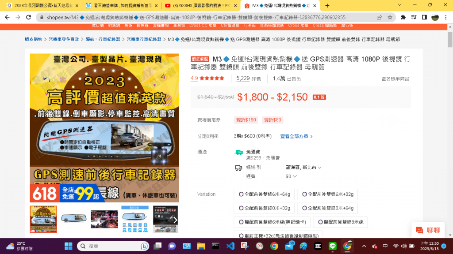
Task: Open the CapCut icon in the taskbar
Action: tap(318, 246)
